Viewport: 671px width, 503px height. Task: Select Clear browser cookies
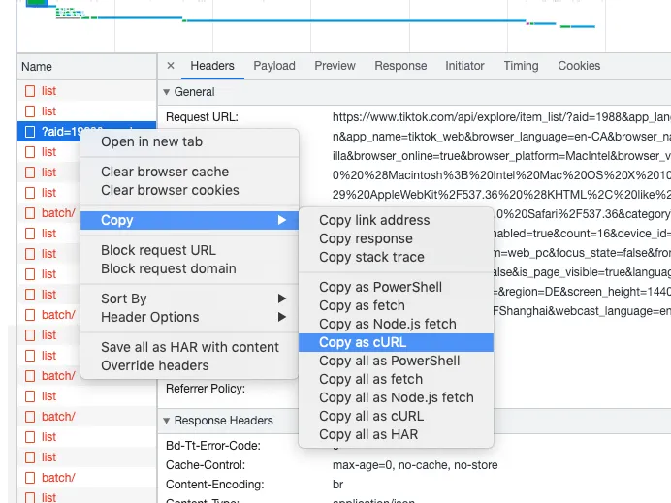pyautogui.click(x=189, y=190)
